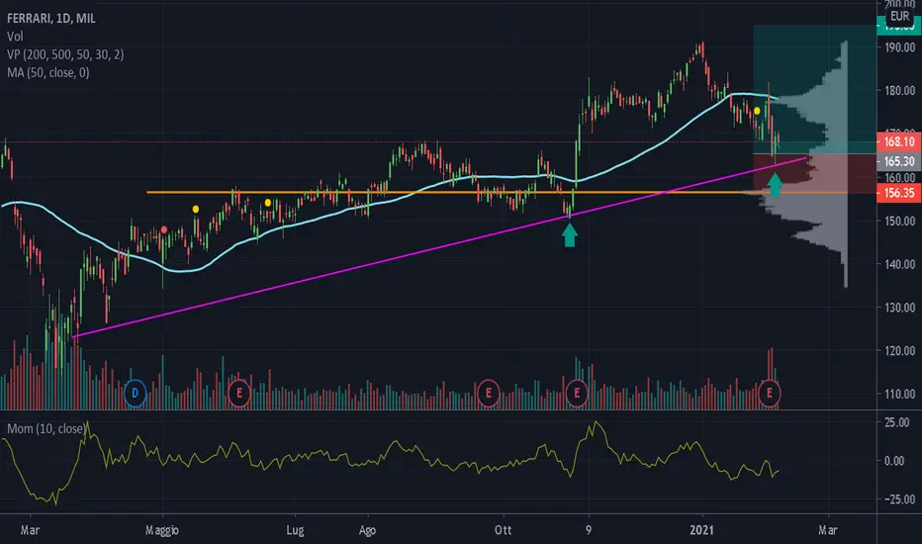Select the Vol indicator label

click(15, 37)
